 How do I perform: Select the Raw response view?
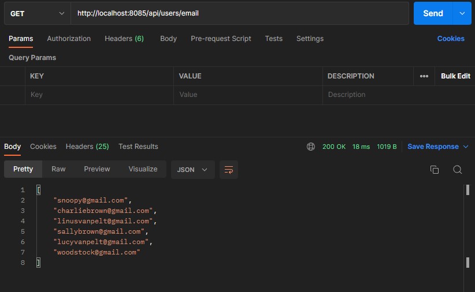[x=58, y=169]
